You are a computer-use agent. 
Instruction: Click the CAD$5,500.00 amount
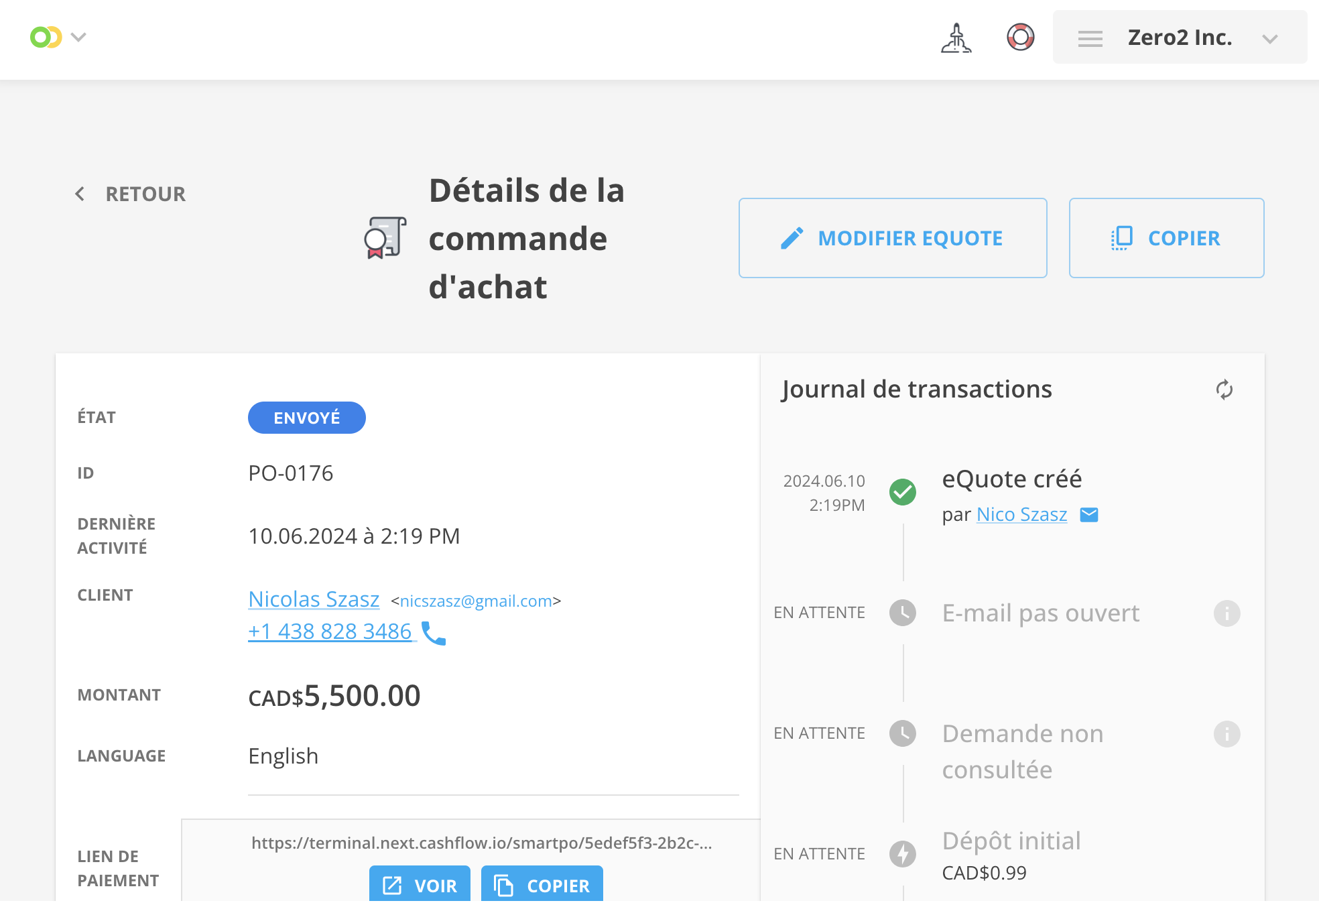coord(334,697)
